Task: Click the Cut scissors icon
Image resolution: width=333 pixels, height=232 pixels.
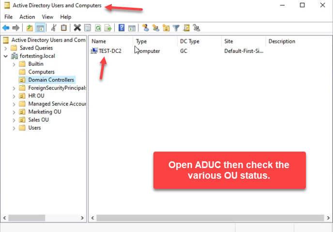Action: pyautogui.click(x=54, y=28)
